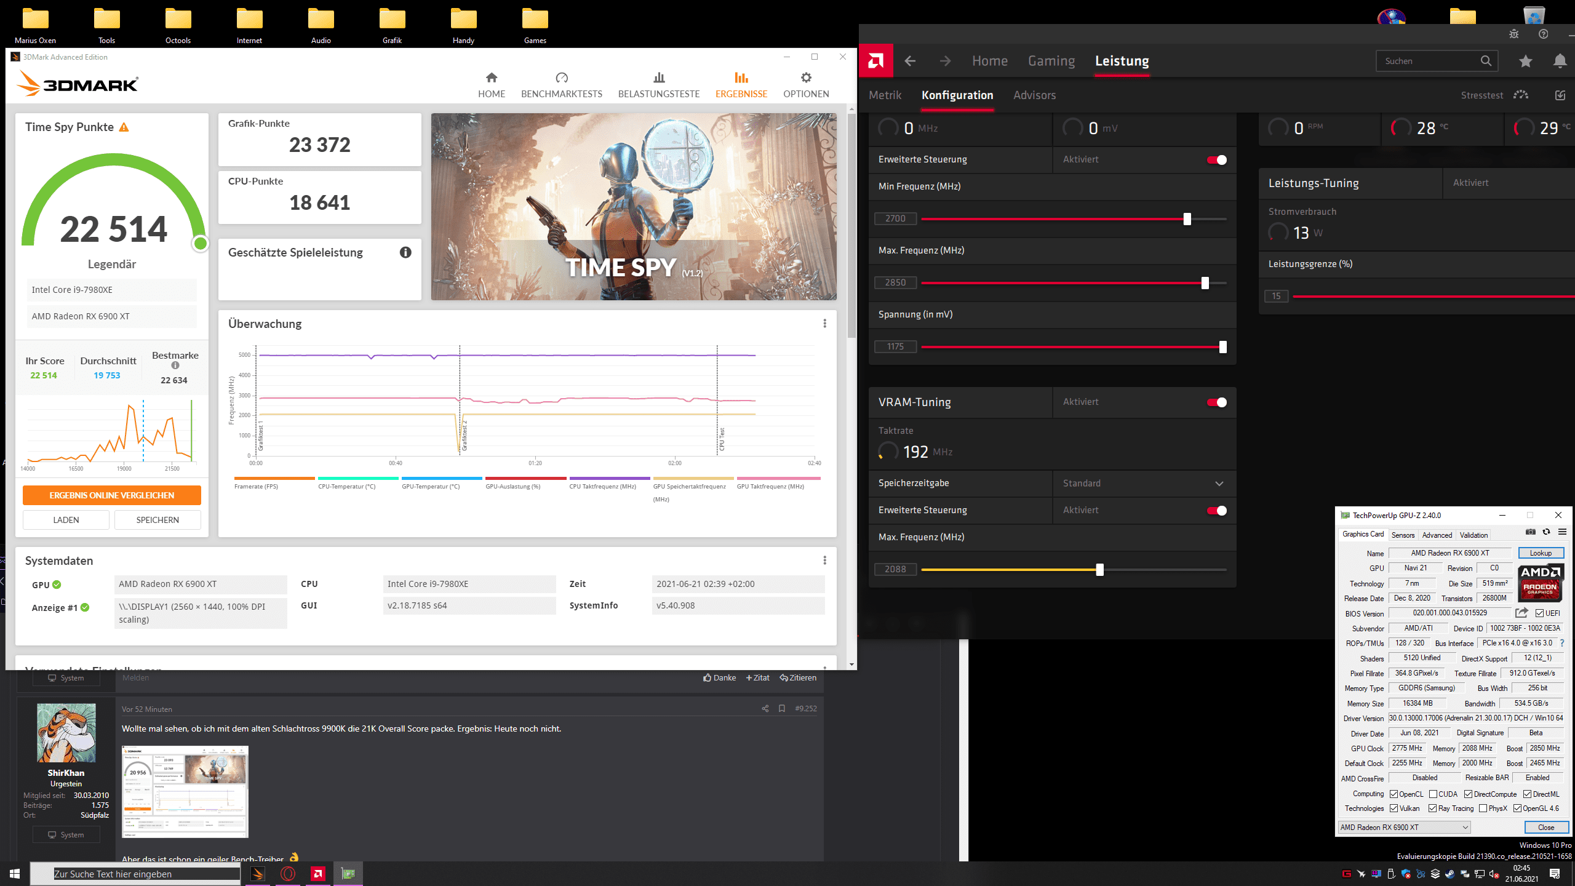Click AMD logo in Radeon Software
Viewport: 1575px width, 886px height.
[875, 61]
